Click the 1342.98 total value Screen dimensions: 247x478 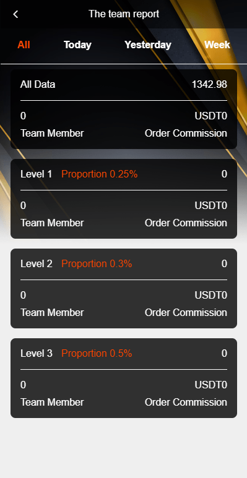coord(209,85)
